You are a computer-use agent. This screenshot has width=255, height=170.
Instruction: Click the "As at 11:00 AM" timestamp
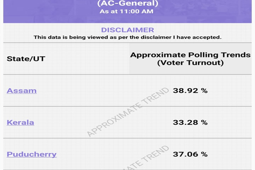point(127,11)
